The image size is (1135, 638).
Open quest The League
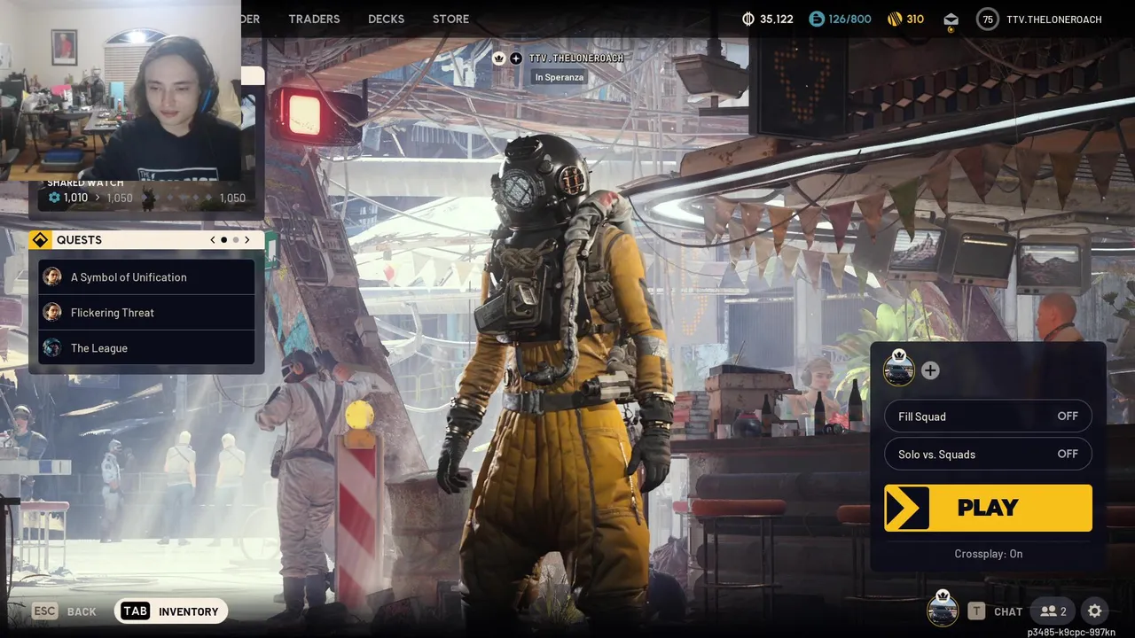coord(146,347)
